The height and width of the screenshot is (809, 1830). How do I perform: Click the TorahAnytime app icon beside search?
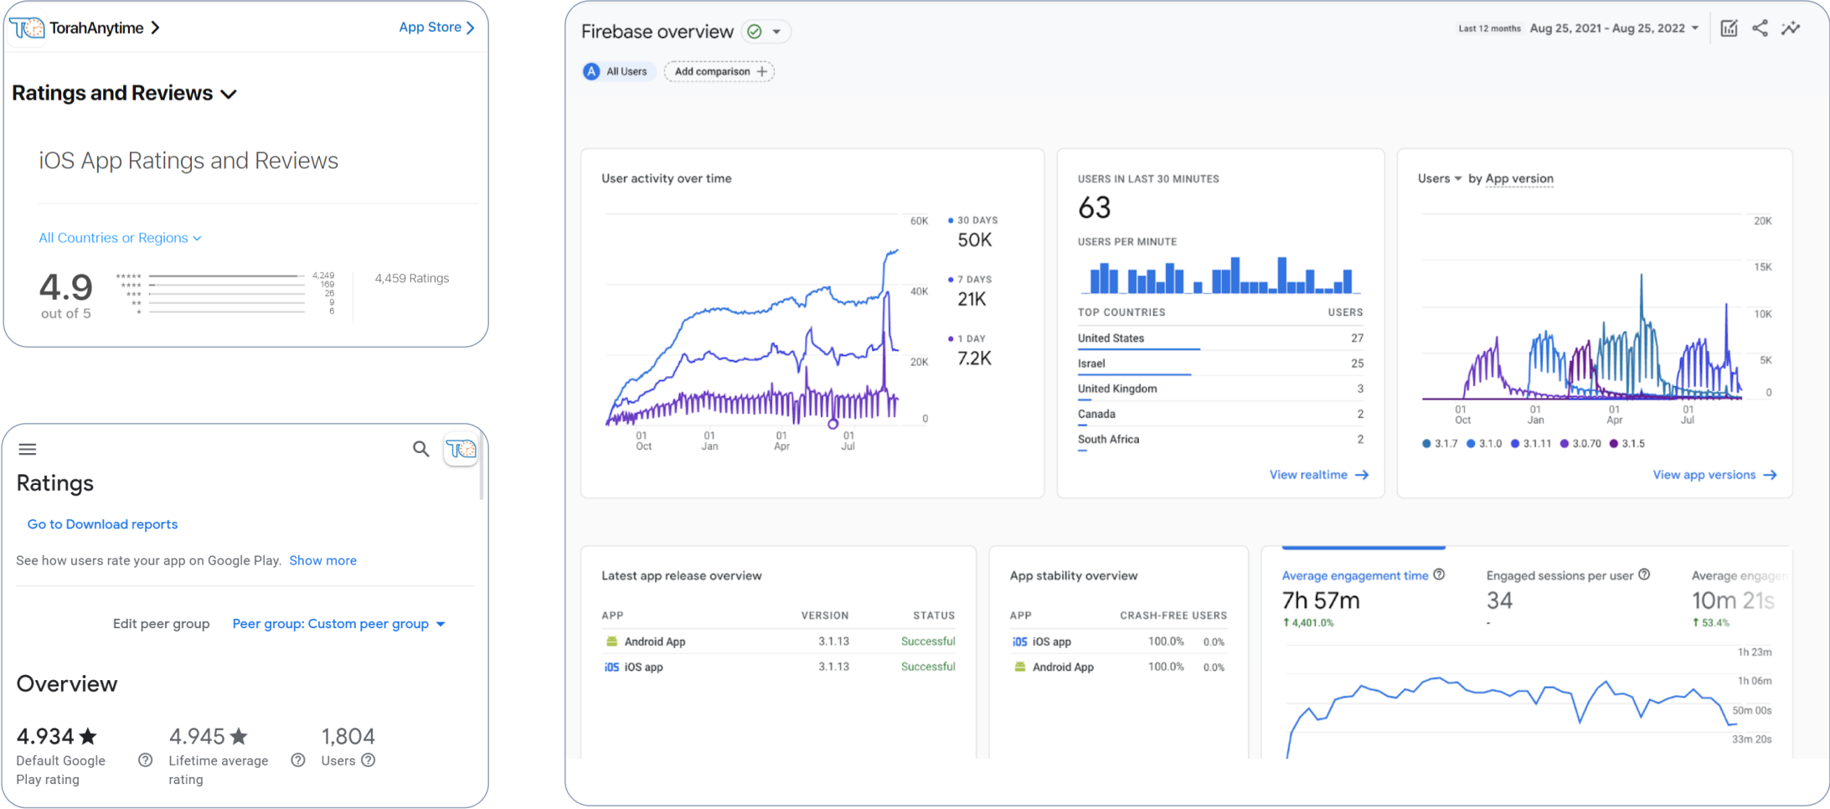[x=461, y=450]
